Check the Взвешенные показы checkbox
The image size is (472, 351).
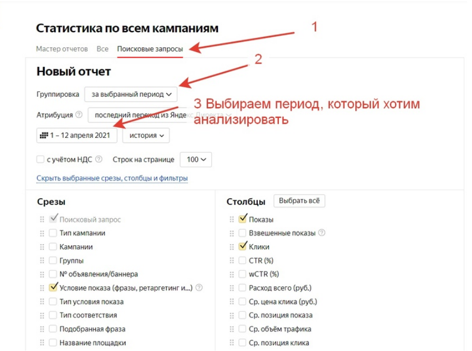242,233
